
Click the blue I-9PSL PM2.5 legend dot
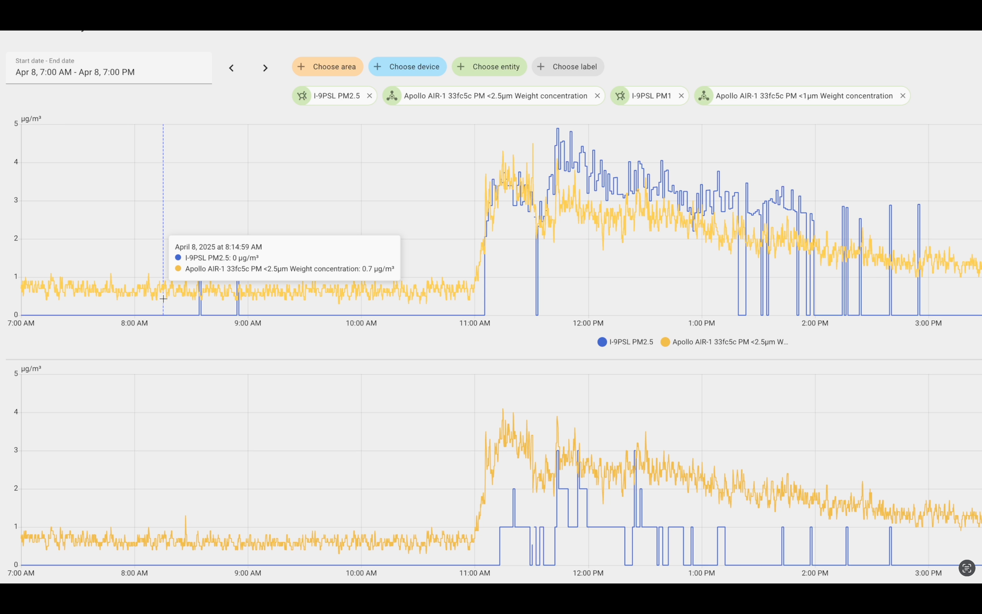pos(602,342)
